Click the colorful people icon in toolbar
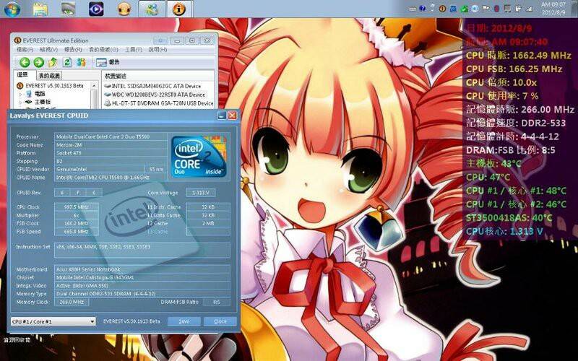578x361 pixels. (x=81, y=62)
